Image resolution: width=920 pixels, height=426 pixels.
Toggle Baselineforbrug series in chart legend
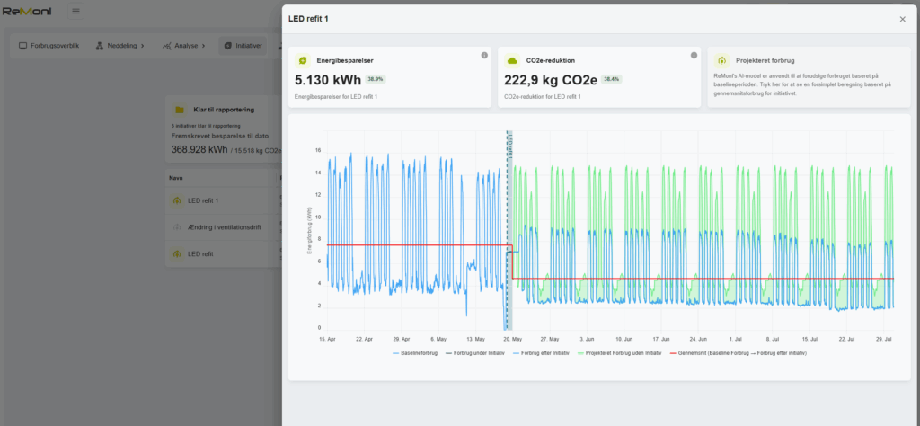[x=415, y=353]
